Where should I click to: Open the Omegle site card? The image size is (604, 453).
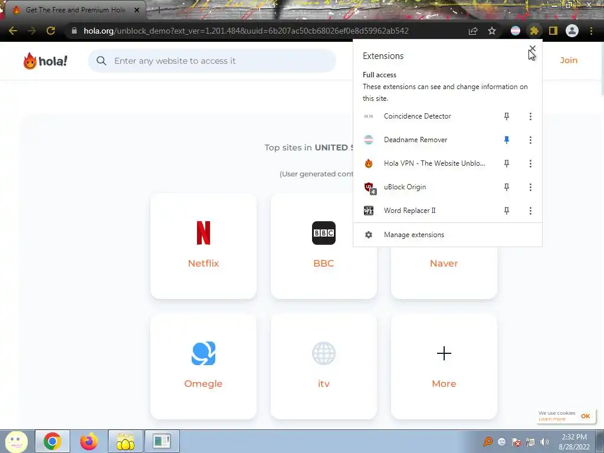[x=203, y=366]
